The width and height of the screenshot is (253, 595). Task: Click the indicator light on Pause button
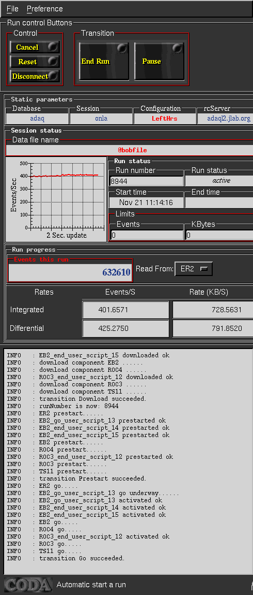pyautogui.click(x=177, y=49)
